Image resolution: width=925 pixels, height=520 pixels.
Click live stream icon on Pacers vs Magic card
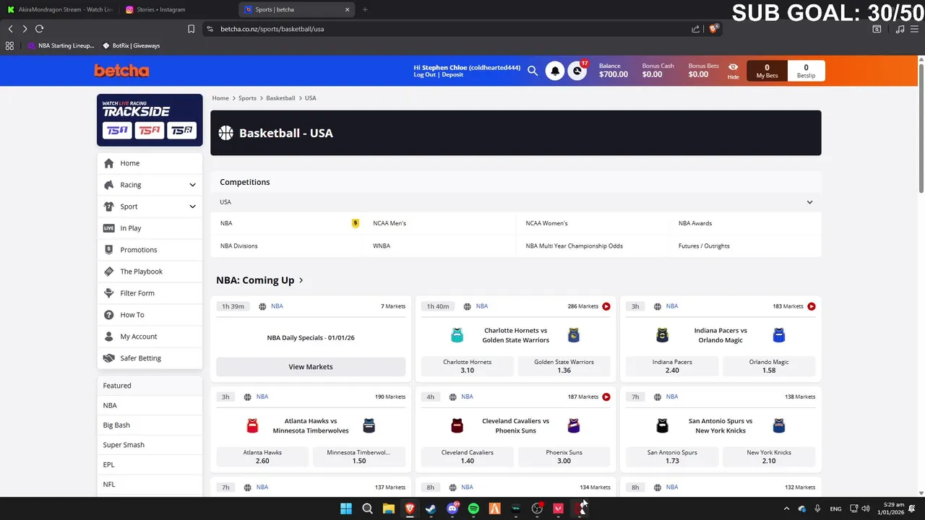(812, 306)
